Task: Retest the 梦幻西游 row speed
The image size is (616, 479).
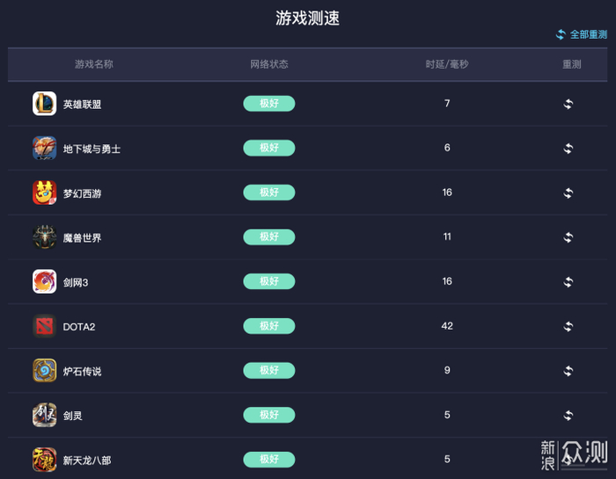Action: coord(568,192)
